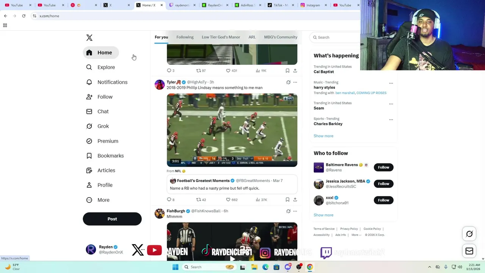This screenshot has width=485, height=273.
Task: Open the Cal Baptist trend
Action: pyautogui.click(x=324, y=72)
